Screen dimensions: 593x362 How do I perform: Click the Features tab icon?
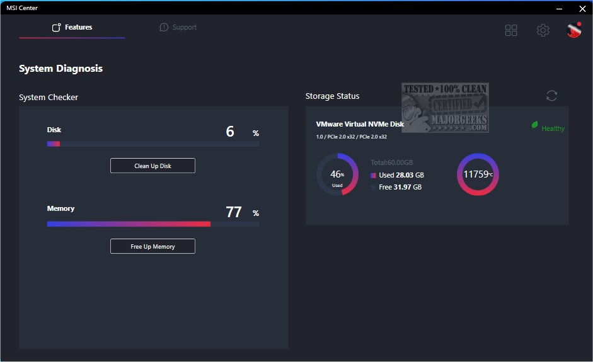click(57, 28)
